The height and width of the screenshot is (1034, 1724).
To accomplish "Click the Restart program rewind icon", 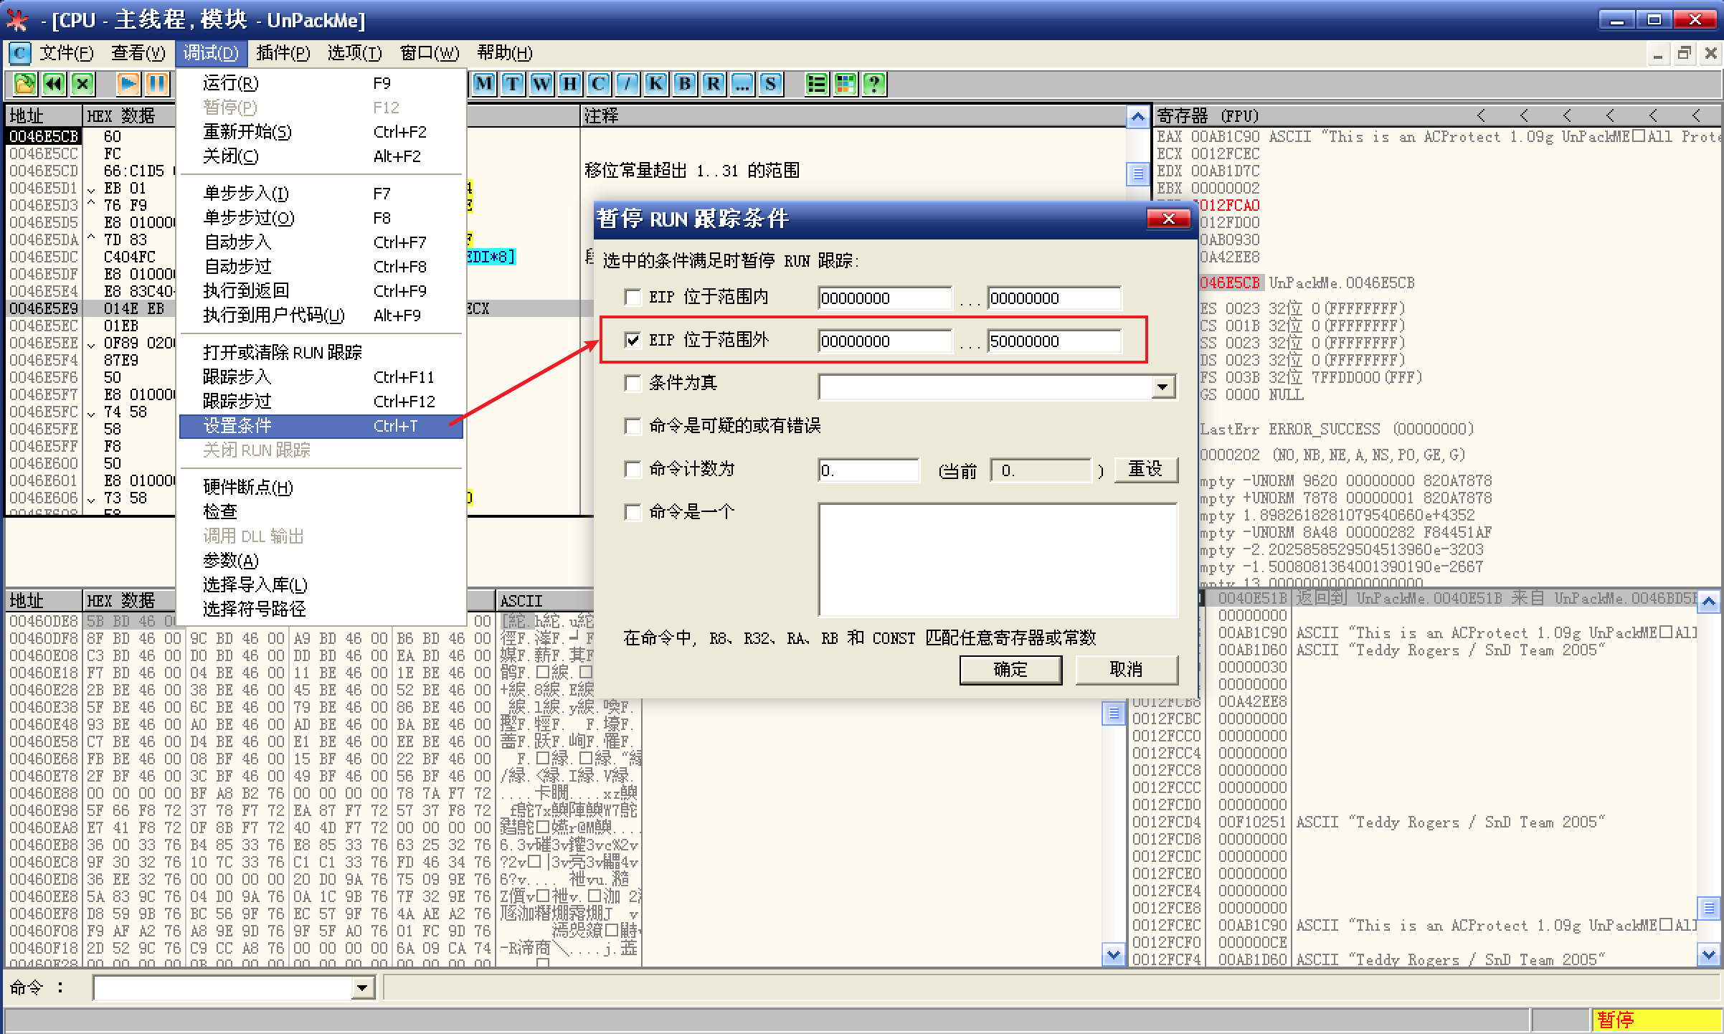I will (54, 85).
